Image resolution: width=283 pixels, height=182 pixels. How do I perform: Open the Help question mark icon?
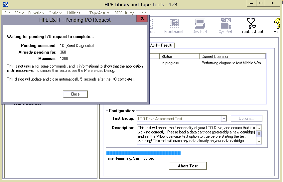276,26
